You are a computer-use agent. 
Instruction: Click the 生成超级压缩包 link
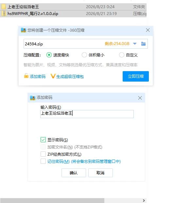coord(70,76)
